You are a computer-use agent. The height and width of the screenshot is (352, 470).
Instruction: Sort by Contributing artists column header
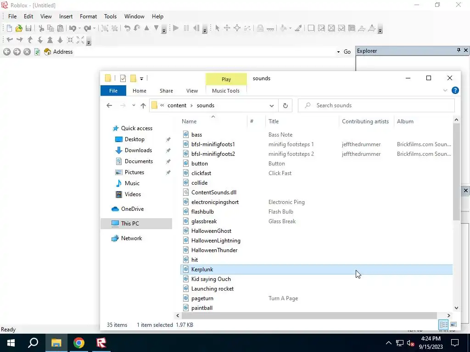tap(366, 121)
